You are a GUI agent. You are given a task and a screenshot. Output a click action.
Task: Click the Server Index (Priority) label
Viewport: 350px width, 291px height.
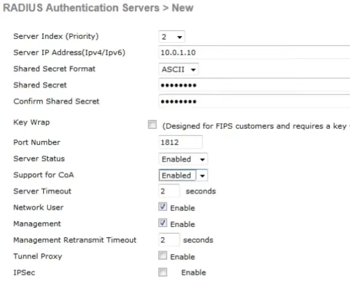(x=56, y=37)
